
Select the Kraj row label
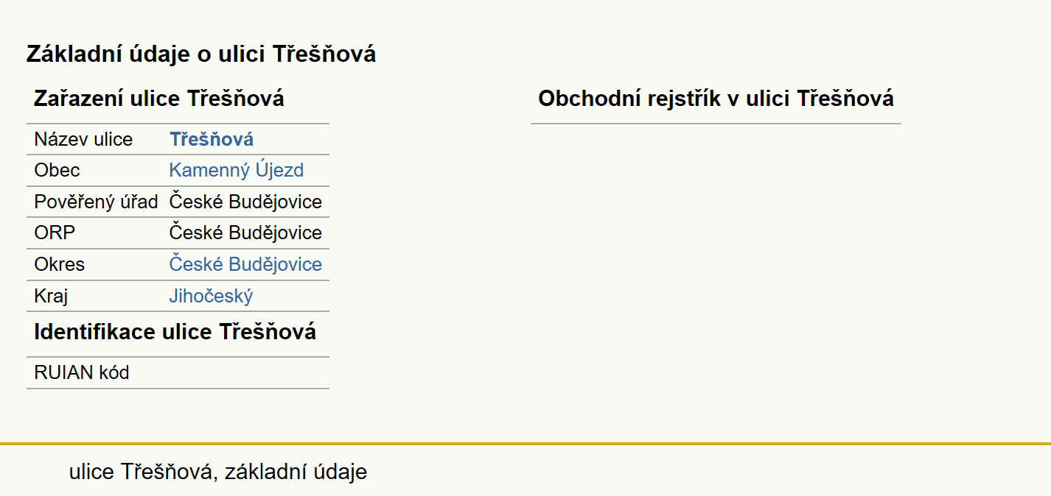(51, 296)
